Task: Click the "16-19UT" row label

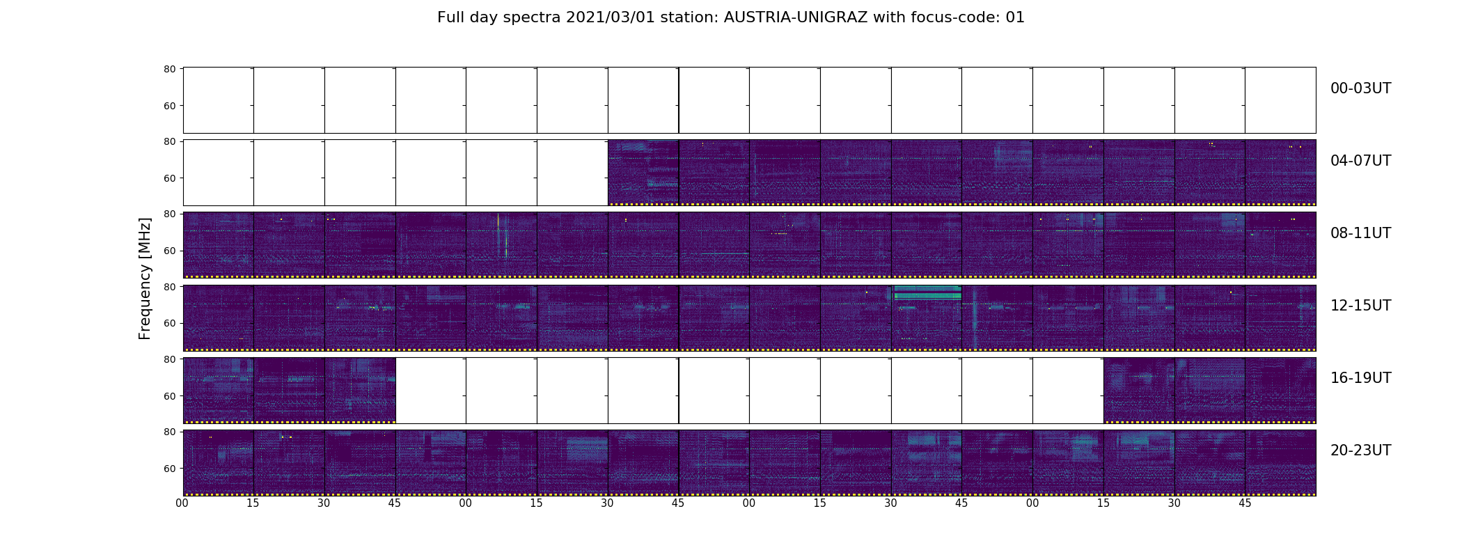Action: tap(1360, 378)
